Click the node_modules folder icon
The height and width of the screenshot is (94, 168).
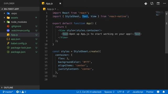tap(8, 22)
